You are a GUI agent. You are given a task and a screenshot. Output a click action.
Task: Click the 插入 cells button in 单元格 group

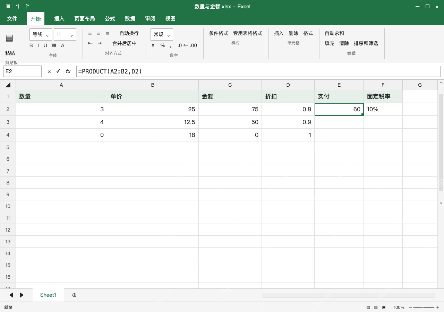279,33
